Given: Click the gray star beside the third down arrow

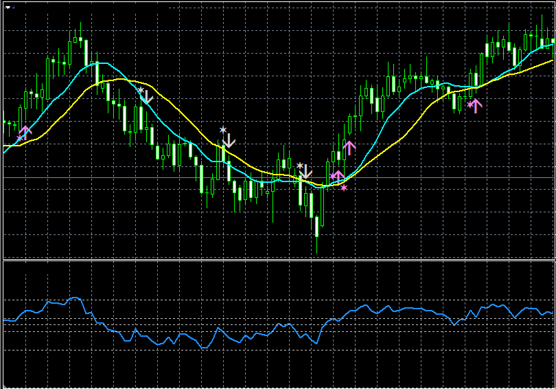Looking at the screenshot, I should tap(300, 166).
